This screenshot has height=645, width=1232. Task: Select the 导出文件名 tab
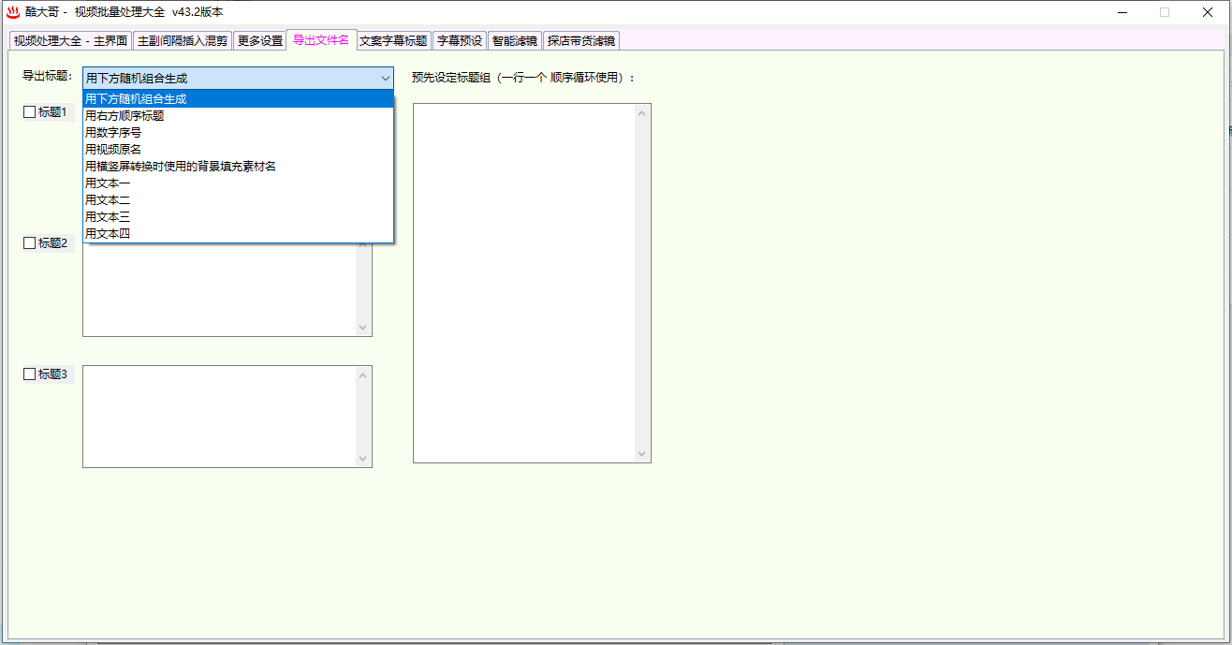[x=321, y=39]
